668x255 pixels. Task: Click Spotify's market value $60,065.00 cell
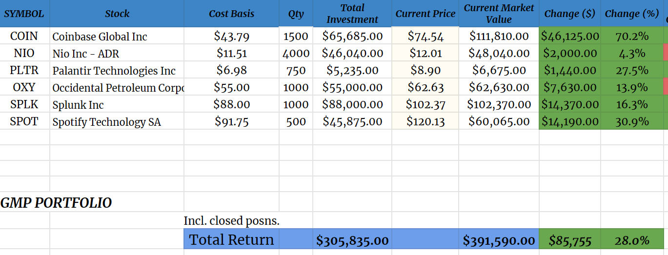click(499, 122)
